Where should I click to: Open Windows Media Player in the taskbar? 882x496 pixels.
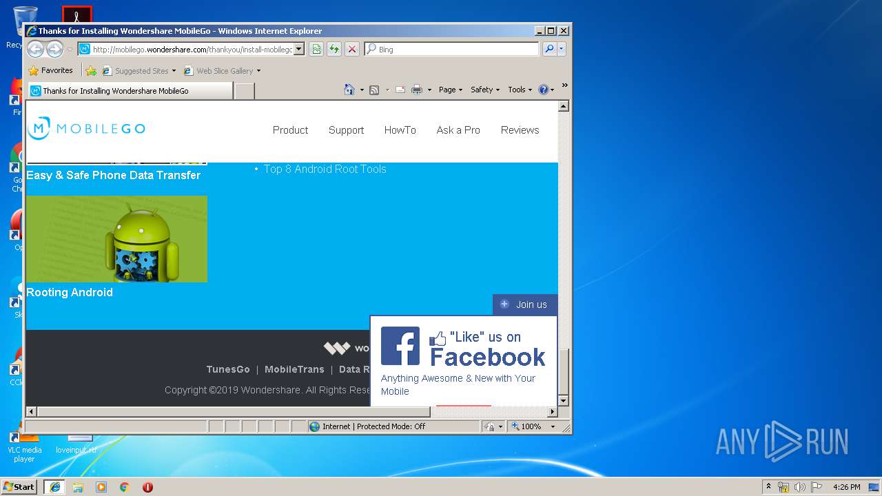(x=101, y=487)
